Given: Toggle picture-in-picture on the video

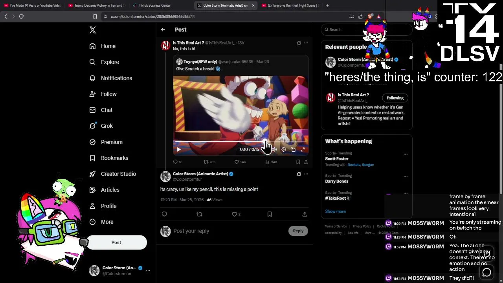Looking at the screenshot, I should [293, 149].
